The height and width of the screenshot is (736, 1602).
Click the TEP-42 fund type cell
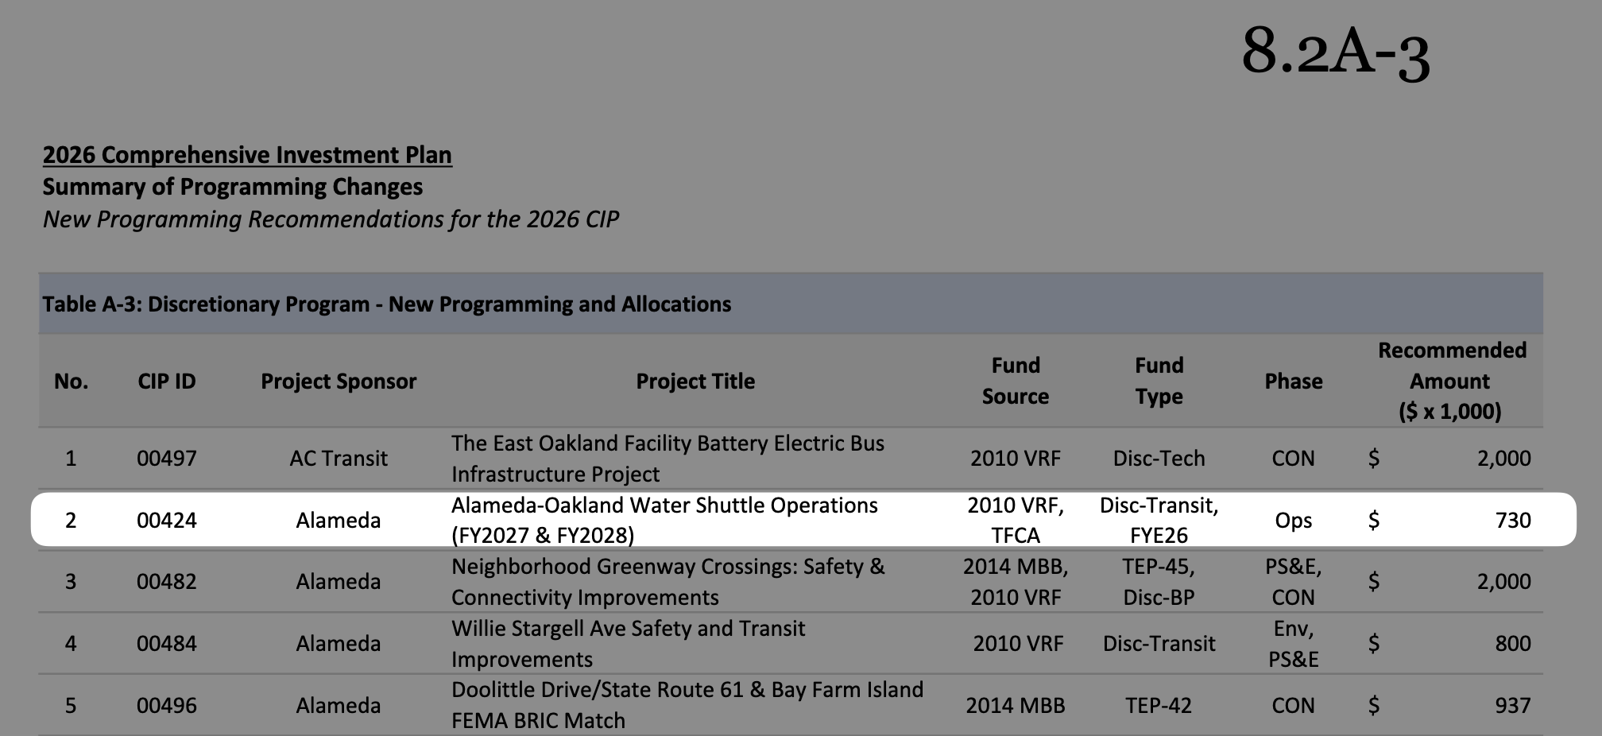pos(1158,705)
